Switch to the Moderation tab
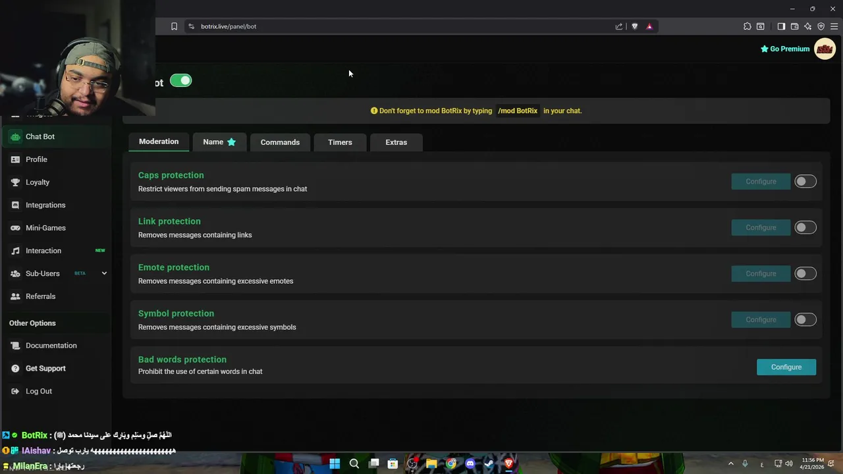This screenshot has height=474, width=843. pyautogui.click(x=159, y=142)
